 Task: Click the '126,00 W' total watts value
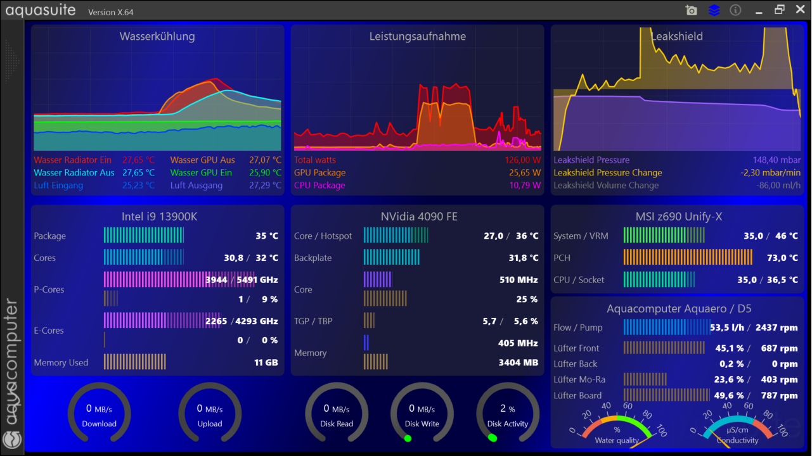pos(523,160)
